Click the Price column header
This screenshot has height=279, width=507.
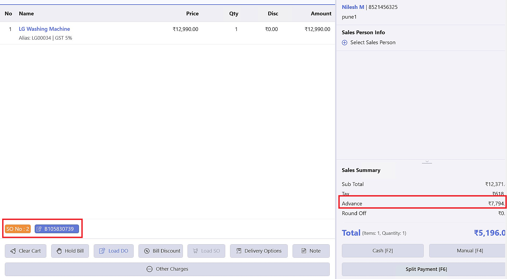pos(192,13)
